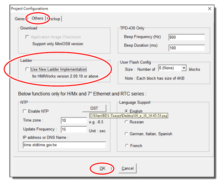Click the IP address or DNS Name field

(64, 145)
